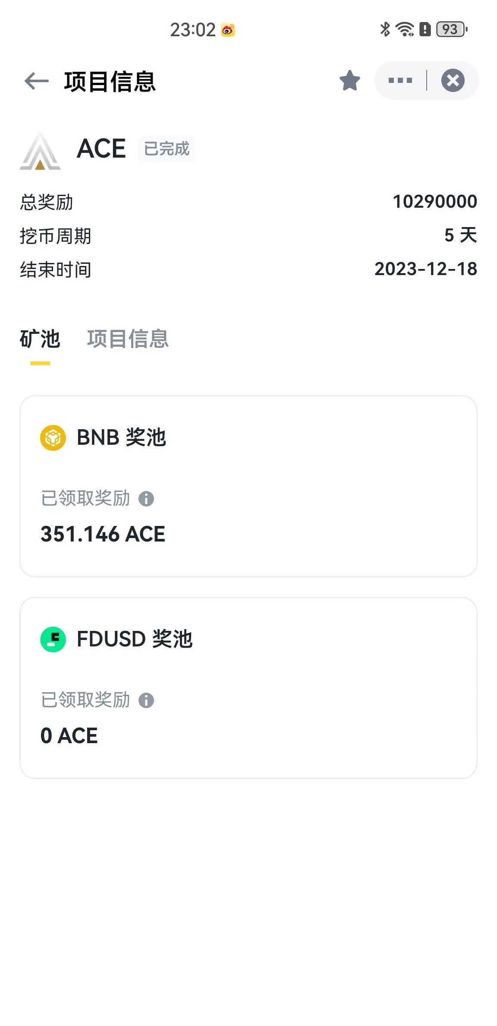The width and height of the screenshot is (497, 1026).
Task: Tap the 已完成 status badge
Action: point(167,149)
